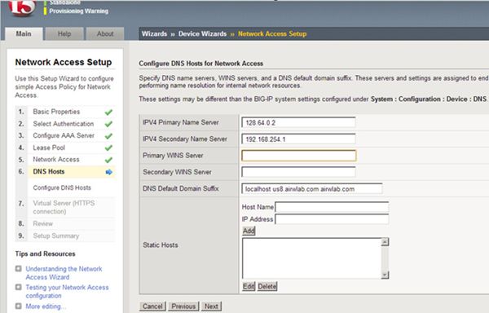Click the Delete button under Static Hosts
This screenshot has height=313, width=489.
(x=267, y=286)
